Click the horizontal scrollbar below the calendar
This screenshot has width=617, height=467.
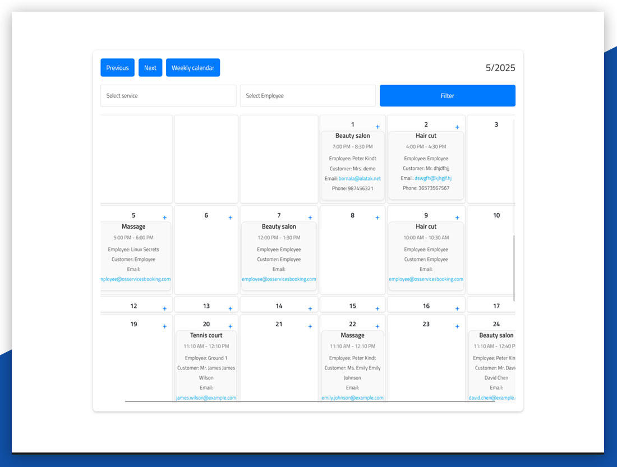click(320, 401)
